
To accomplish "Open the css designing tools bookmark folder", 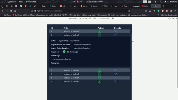I will (44, 15).
